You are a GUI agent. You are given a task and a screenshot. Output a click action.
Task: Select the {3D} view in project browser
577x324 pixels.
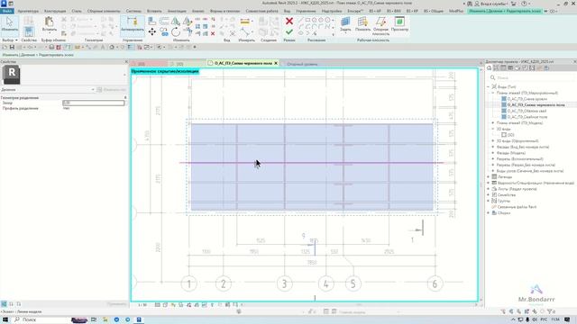[x=510, y=135]
